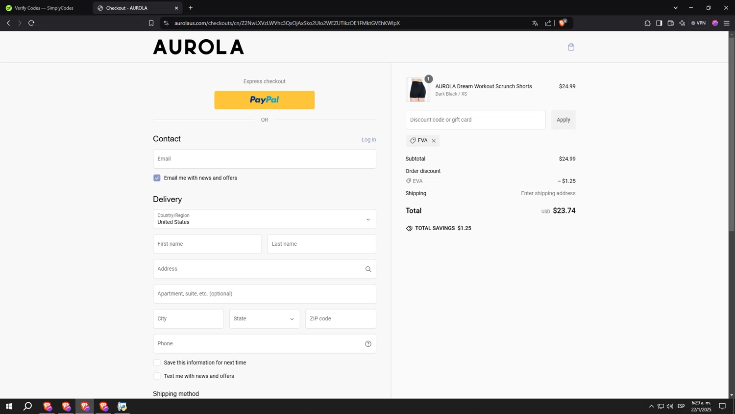Focus the City input field

[188, 319]
